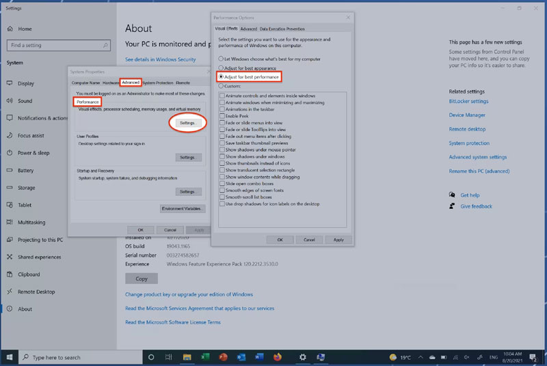Check Show shadows under mouse pointer
The image size is (547, 366).
click(x=222, y=150)
